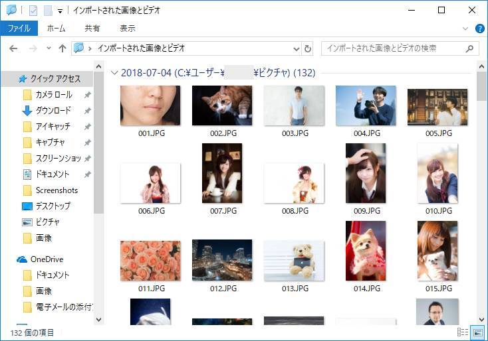Open the 共有 ribbon tab
The height and width of the screenshot is (341, 488).
coord(92,29)
